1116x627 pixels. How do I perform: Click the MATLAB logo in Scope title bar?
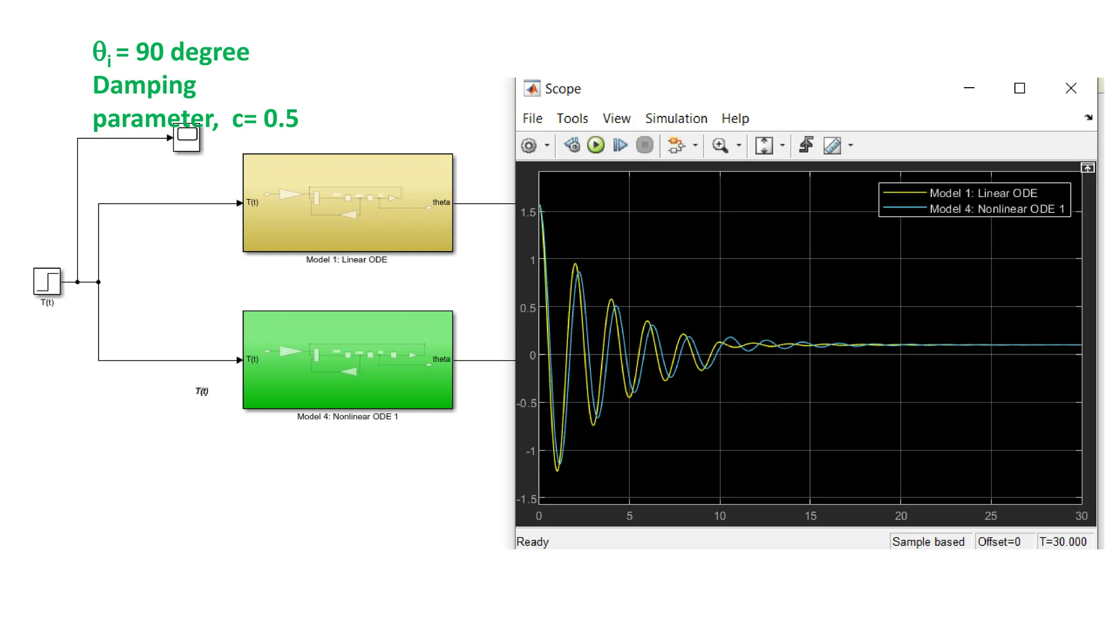point(532,88)
